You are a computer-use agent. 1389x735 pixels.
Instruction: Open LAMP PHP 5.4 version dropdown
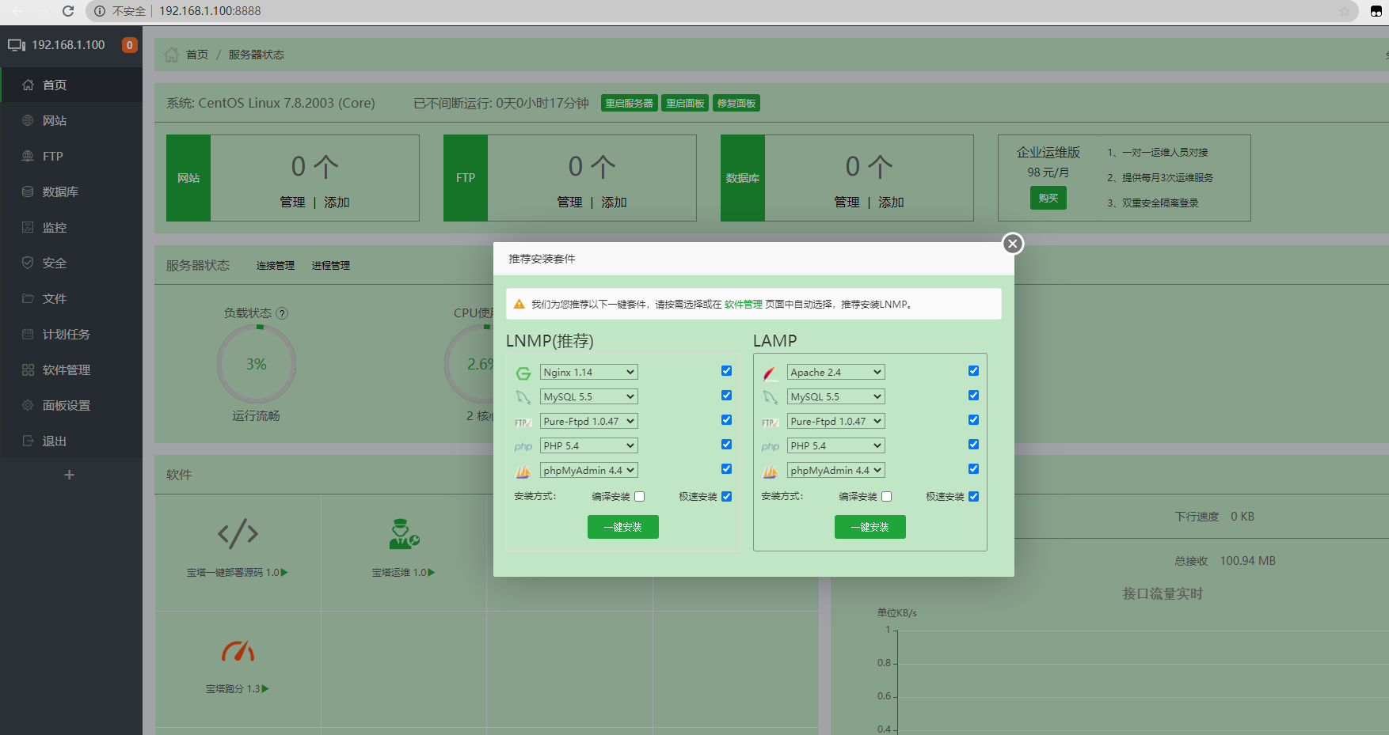[x=835, y=445]
